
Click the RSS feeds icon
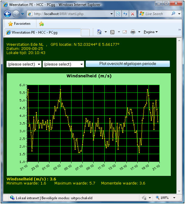tap(112, 32)
